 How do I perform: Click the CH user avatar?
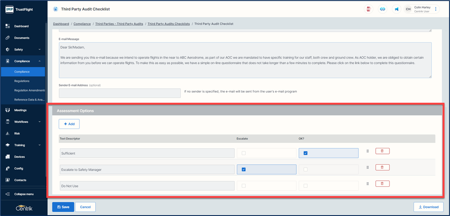point(408,9)
